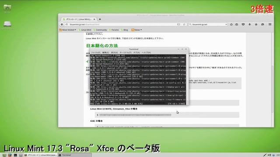The height and width of the screenshot is (157, 280).
Task: Open a new Firefox tab with plus
Action: (x=100, y=19)
